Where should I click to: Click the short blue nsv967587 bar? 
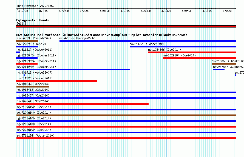(x=219, y=70)
